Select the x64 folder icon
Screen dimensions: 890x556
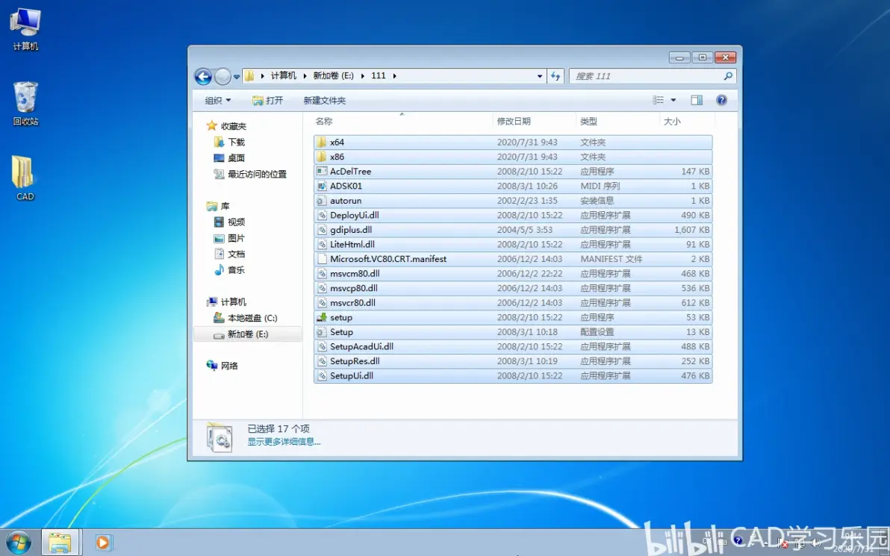322,142
